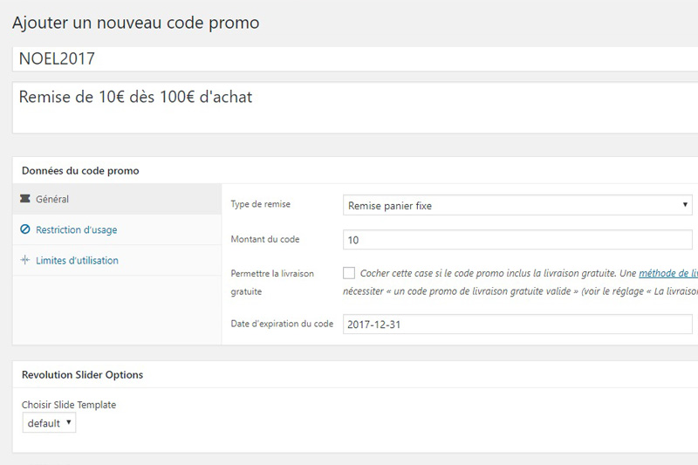
Task: Click into the coupon description text area
Action: pos(349,107)
